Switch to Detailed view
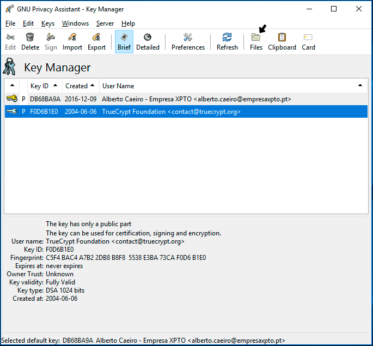The width and height of the screenshot is (373, 346). (x=148, y=41)
